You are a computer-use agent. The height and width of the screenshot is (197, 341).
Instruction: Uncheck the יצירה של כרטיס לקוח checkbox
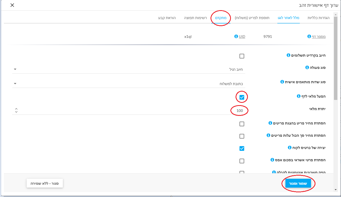pyautogui.click(x=242, y=148)
